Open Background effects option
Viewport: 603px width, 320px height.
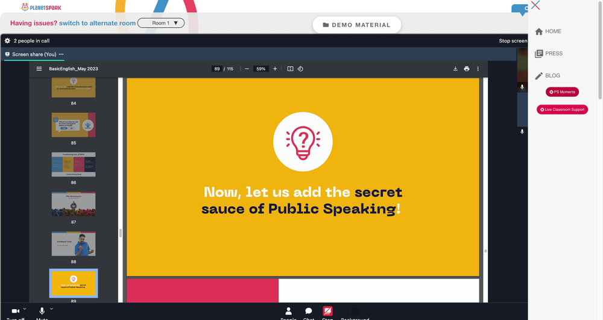coord(355,311)
